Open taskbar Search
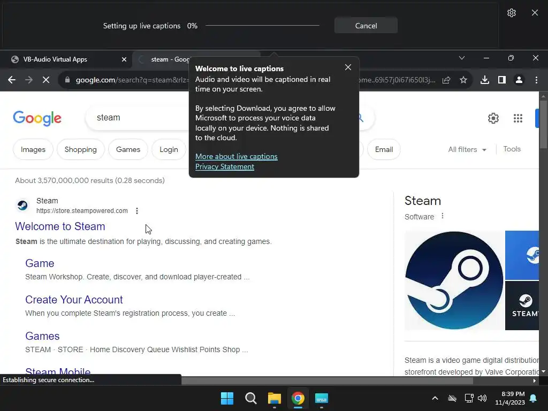548x411 pixels. (x=250, y=398)
